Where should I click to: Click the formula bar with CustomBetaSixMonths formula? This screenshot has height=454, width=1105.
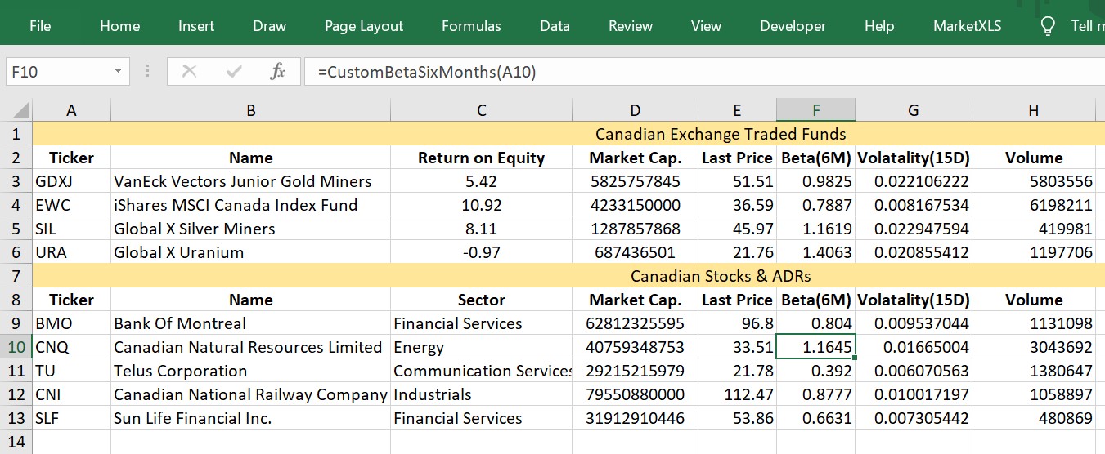pyautogui.click(x=704, y=72)
